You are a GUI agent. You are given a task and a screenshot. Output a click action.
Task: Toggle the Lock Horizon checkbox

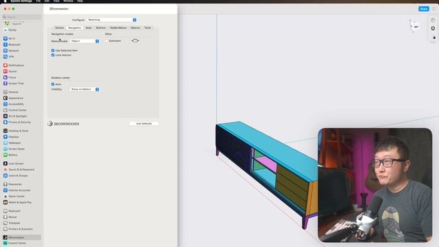(x=53, y=55)
